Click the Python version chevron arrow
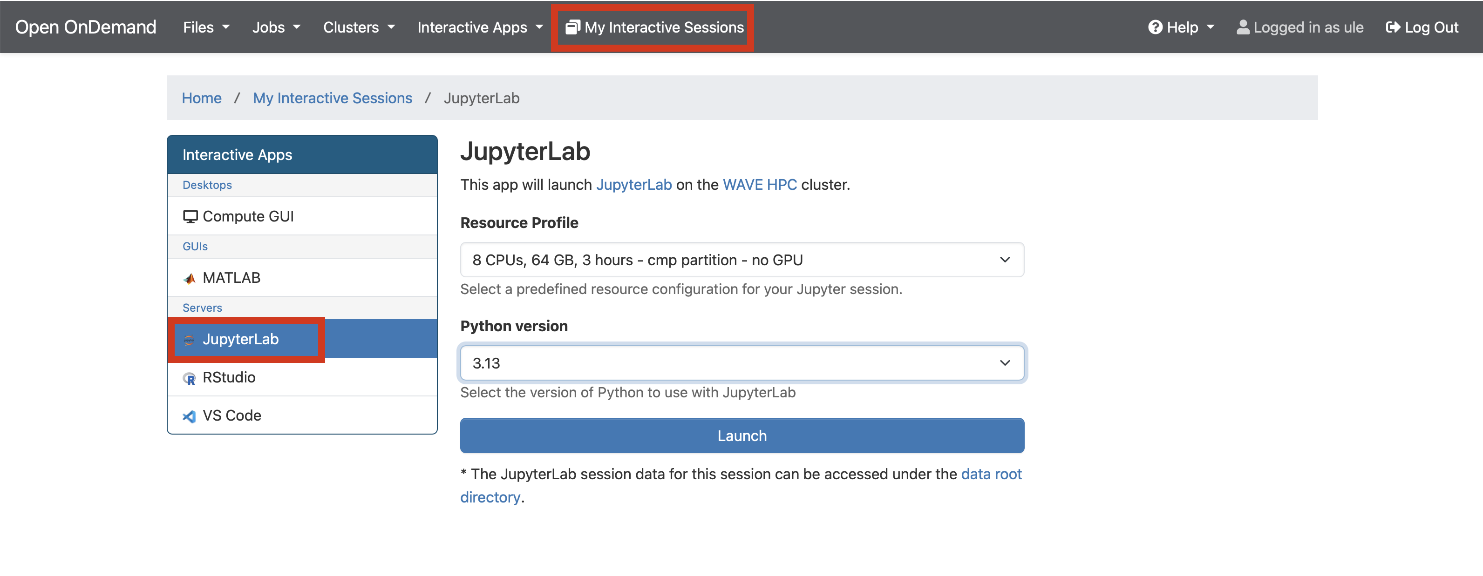 click(x=1005, y=363)
